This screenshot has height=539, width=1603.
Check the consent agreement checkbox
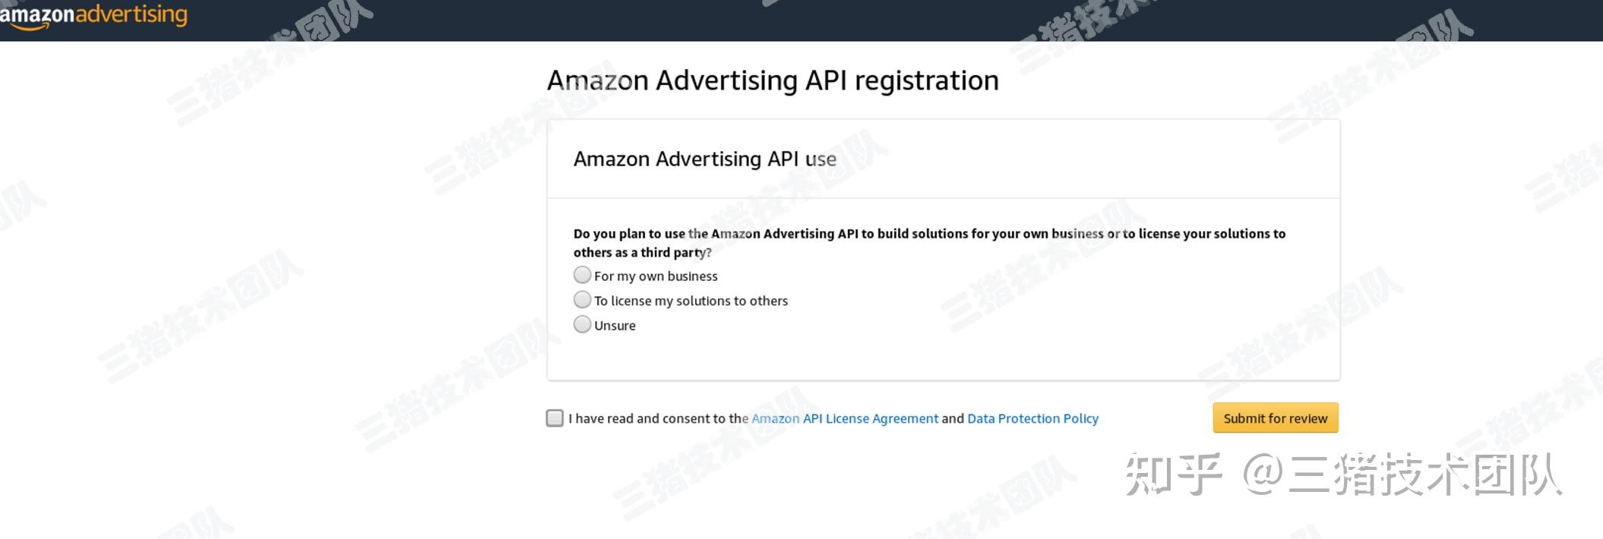coord(554,418)
